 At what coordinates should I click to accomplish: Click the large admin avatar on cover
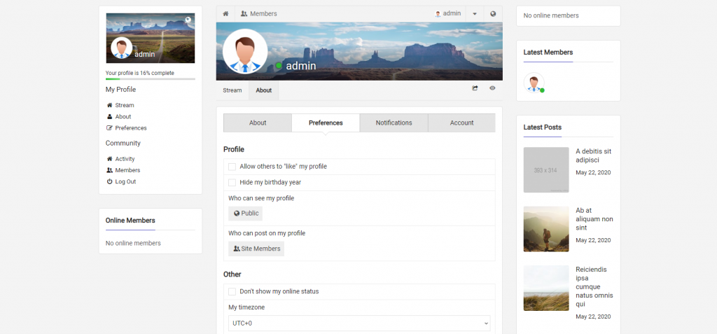point(245,51)
